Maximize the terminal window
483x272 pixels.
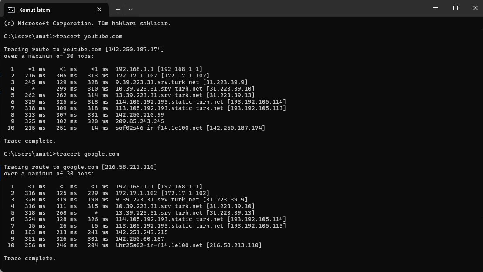point(455,8)
